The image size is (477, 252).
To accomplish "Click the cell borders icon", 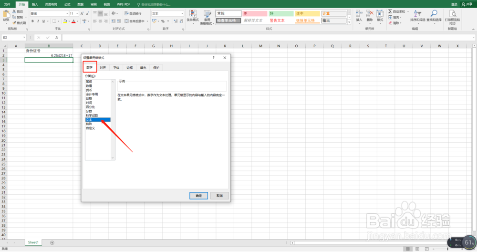I will click(54, 21).
